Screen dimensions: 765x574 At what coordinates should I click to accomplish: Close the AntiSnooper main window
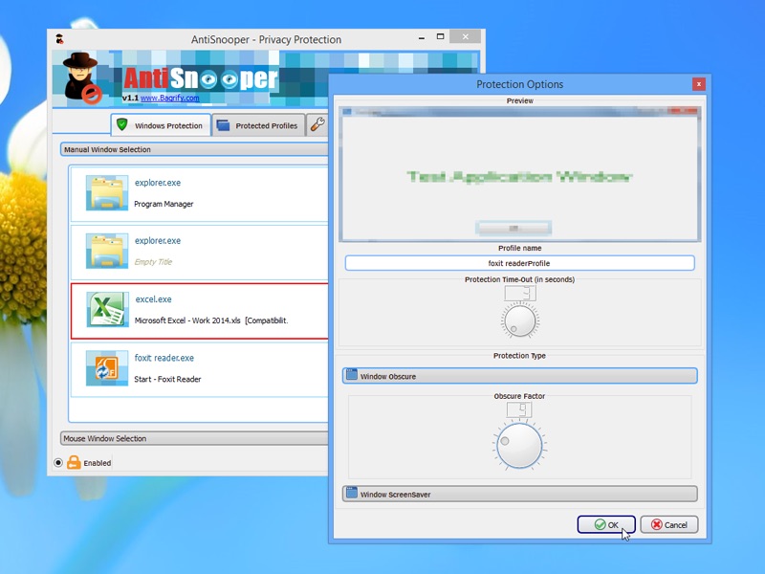pos(466,36)
